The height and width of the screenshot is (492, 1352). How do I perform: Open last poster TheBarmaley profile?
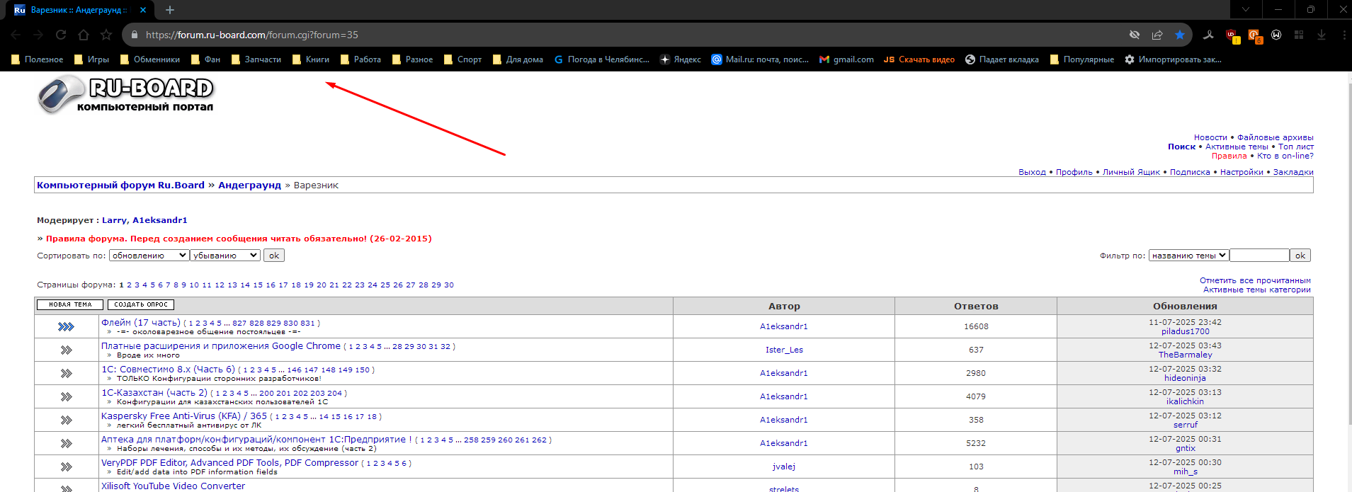(x=1185, y=355)
